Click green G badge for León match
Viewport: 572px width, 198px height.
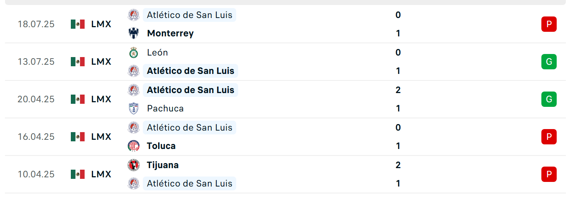click(x=549, y=62)
